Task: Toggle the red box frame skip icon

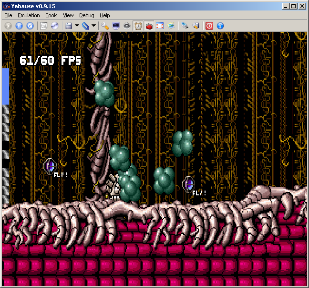Action: point(149,26)
